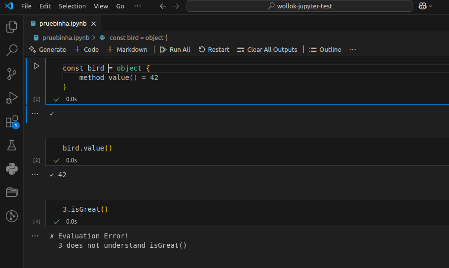
Task: Click the execution count [1] label
Action: [x=37, y=99]
